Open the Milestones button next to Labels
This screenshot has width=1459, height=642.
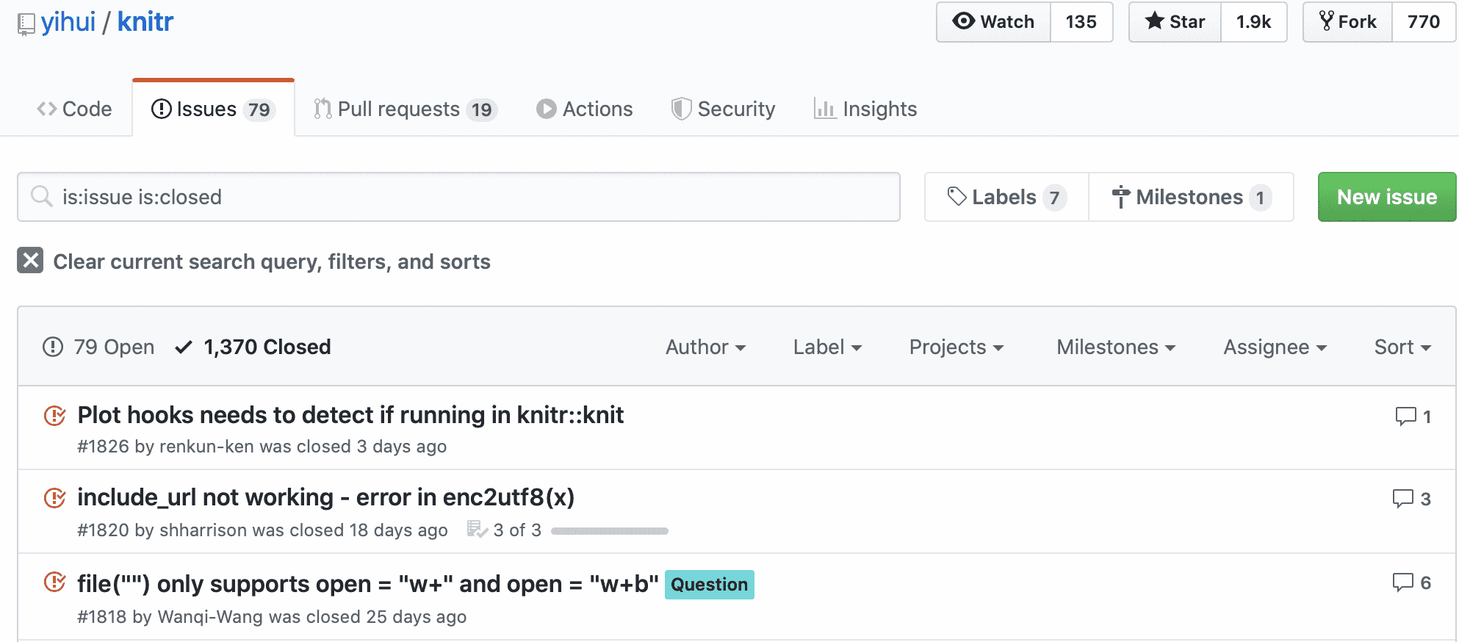click(x=1191, y=197)
